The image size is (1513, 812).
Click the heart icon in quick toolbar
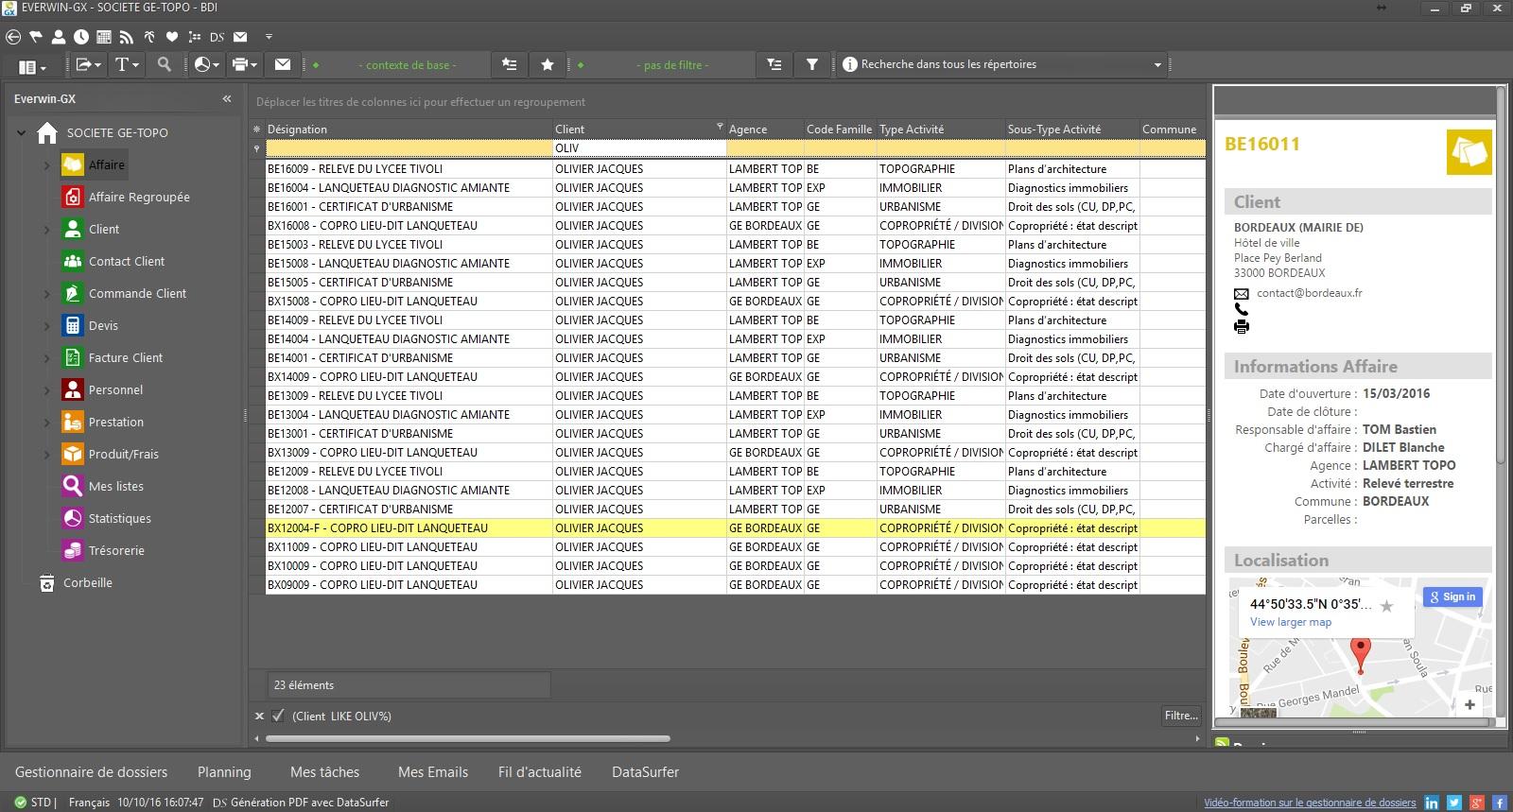click(172, 37)
